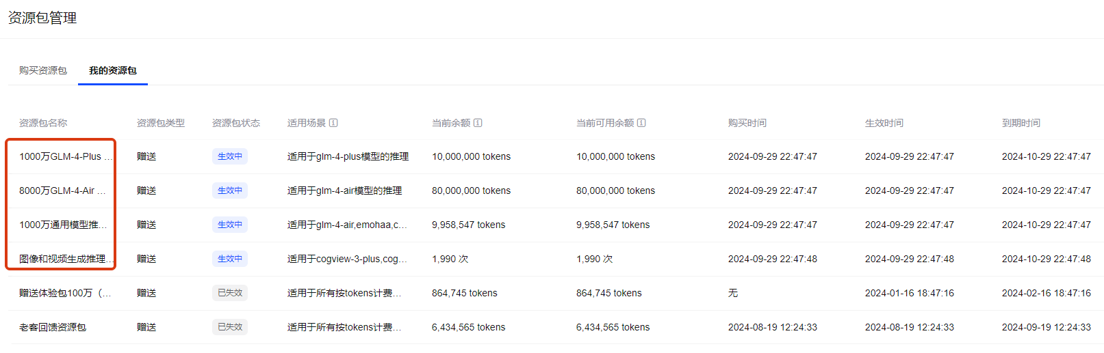This screenshot has width=1104, height=353.
Task: Click 生效时间 2024-01-16 18:47:16
Action: tap(910, 293)
